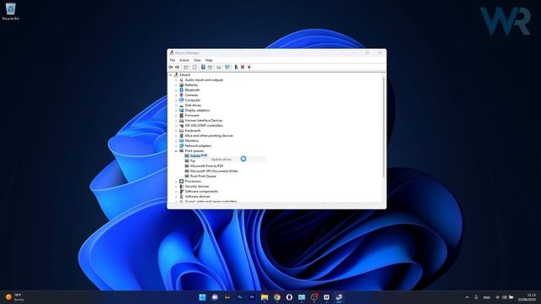Open the Action menu
Viewport: 541px width, 304px height.
pos(184,60)
